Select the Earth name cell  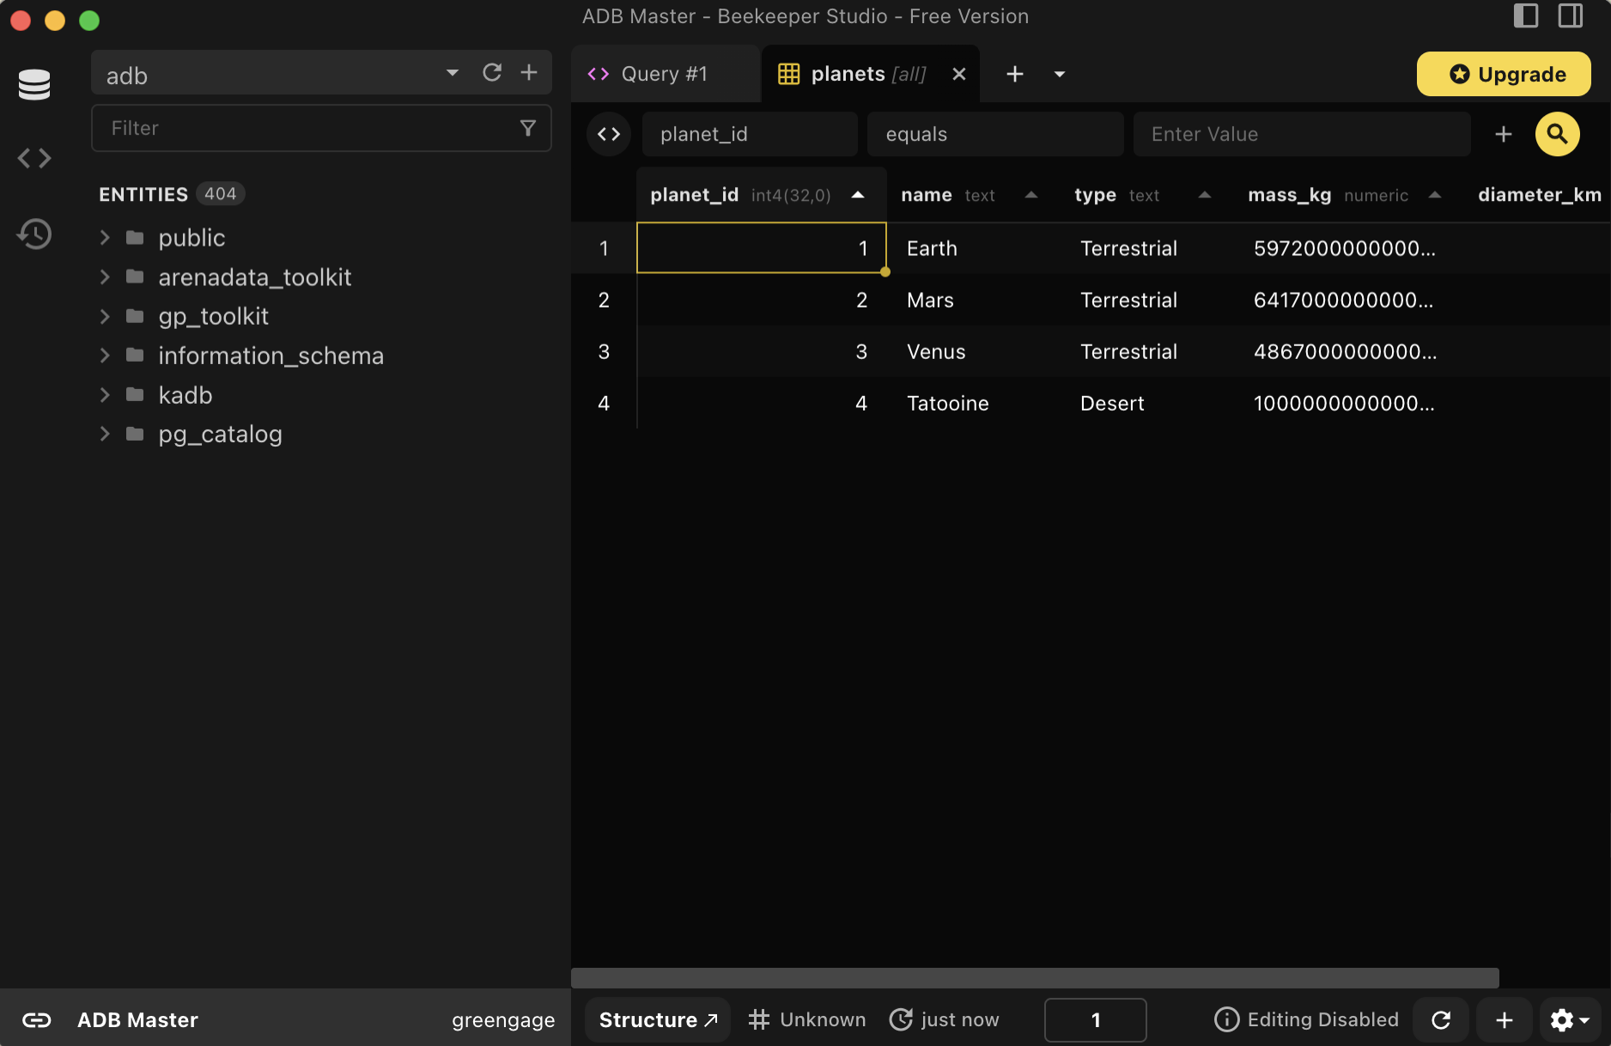pyautogui.click(x=974, y=248)
